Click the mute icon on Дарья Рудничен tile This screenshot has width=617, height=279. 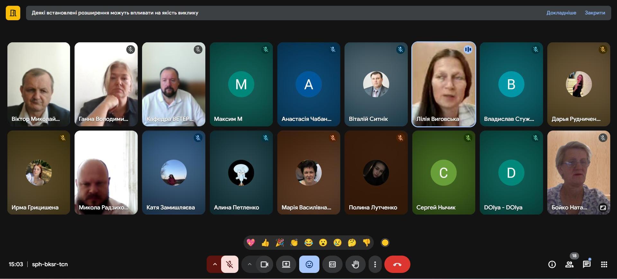[x=603, y=49]
